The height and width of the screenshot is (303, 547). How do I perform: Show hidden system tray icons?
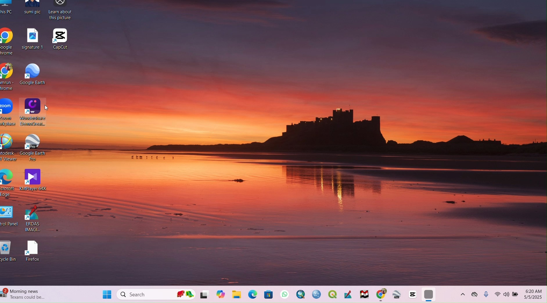[463, 295]
